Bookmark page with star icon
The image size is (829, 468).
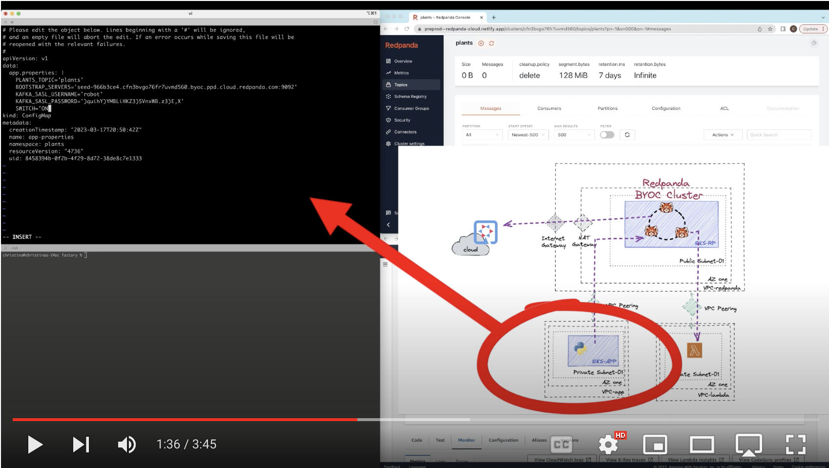pyautogui.click(x=770, y=29)
